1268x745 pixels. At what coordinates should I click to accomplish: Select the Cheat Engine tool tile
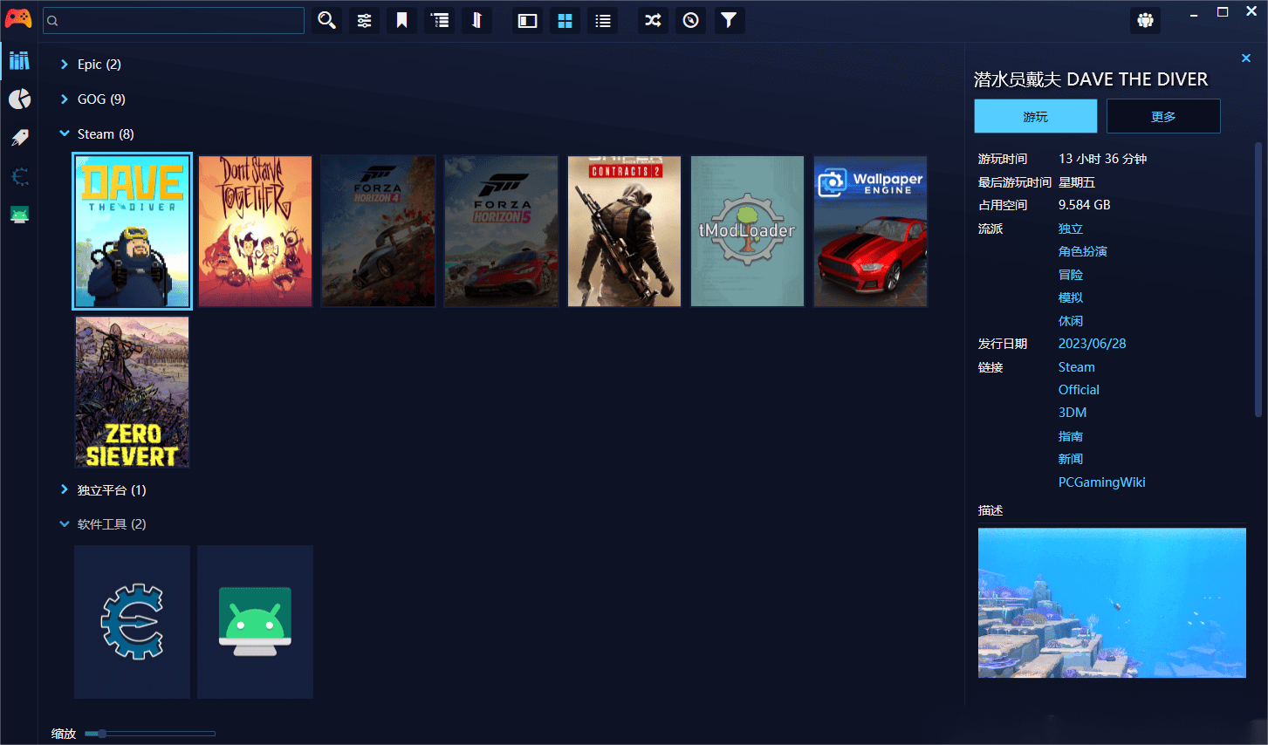click(132, 622)
